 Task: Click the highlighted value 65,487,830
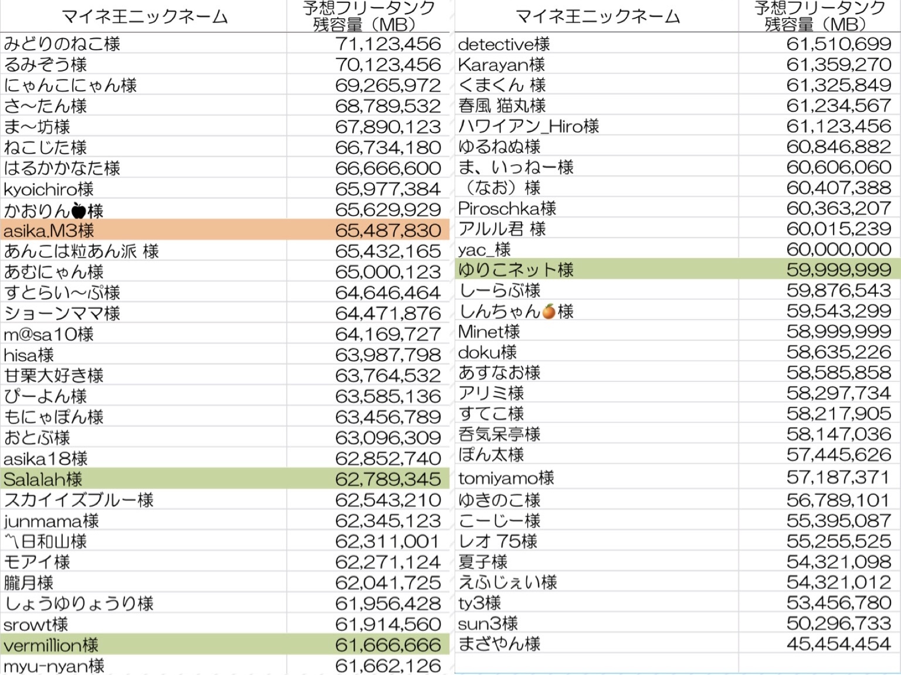click(x=388, y=230)
